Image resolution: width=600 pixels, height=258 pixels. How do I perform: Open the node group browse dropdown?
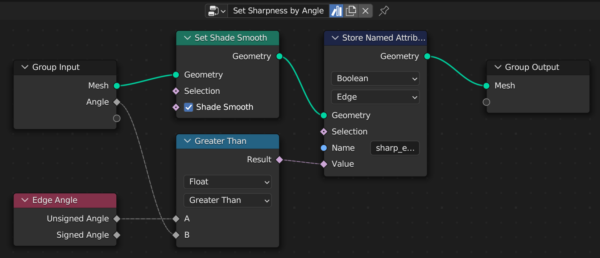(217, 11)
